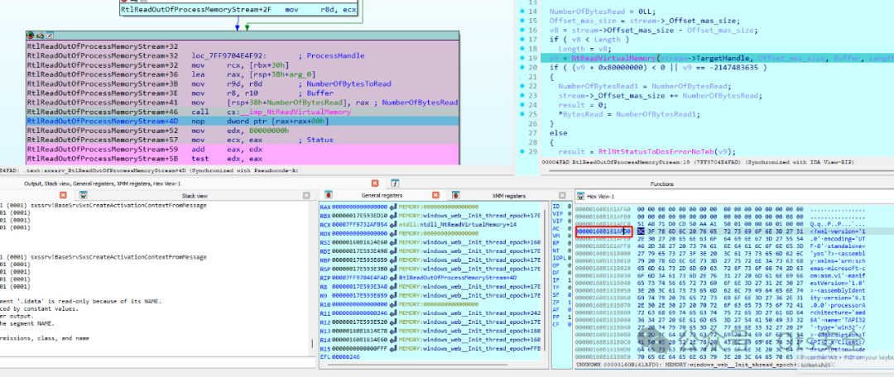Select the call __imp_NtReadVirtualMemory instruction line

[243, 113]
